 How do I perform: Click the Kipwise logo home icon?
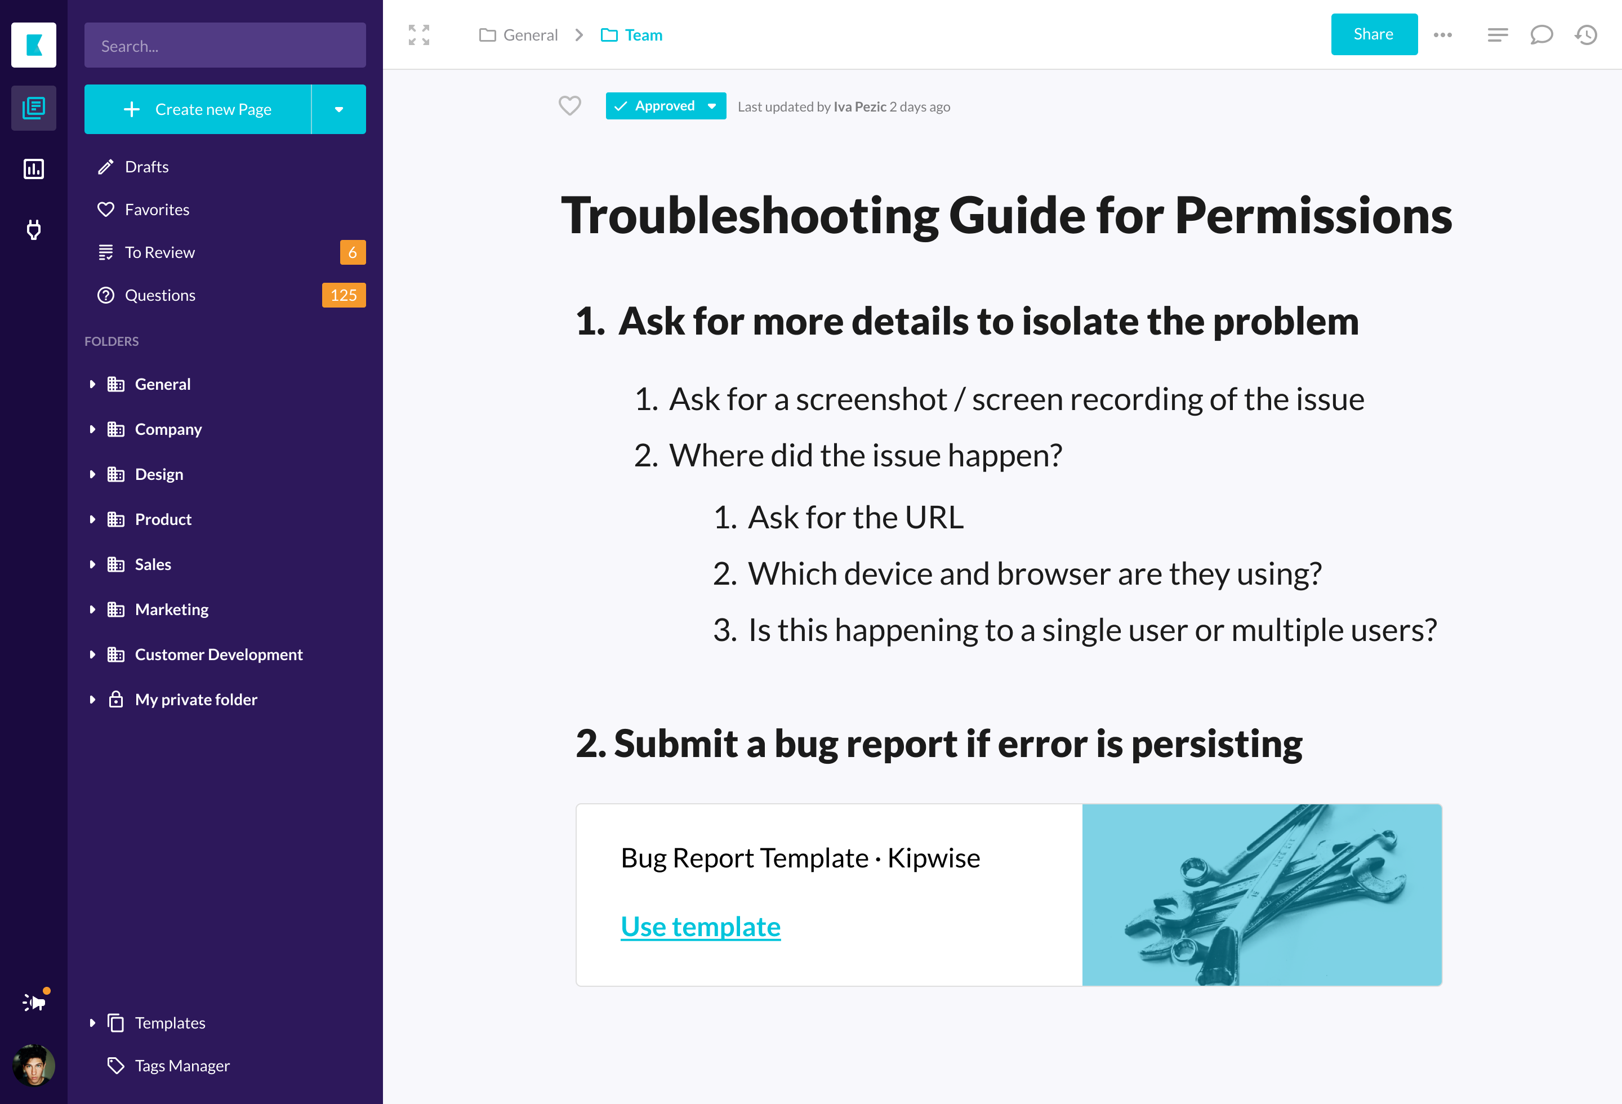(33, 46)
